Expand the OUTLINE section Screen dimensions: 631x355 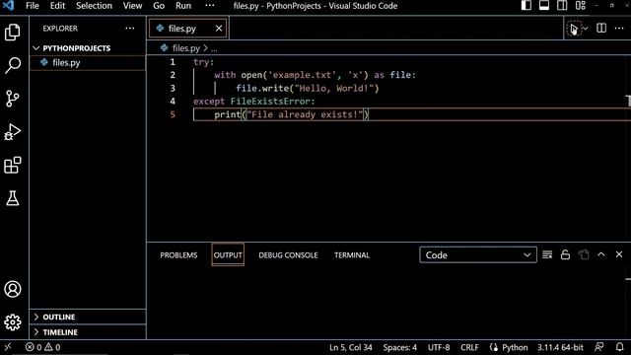(88, 317)
